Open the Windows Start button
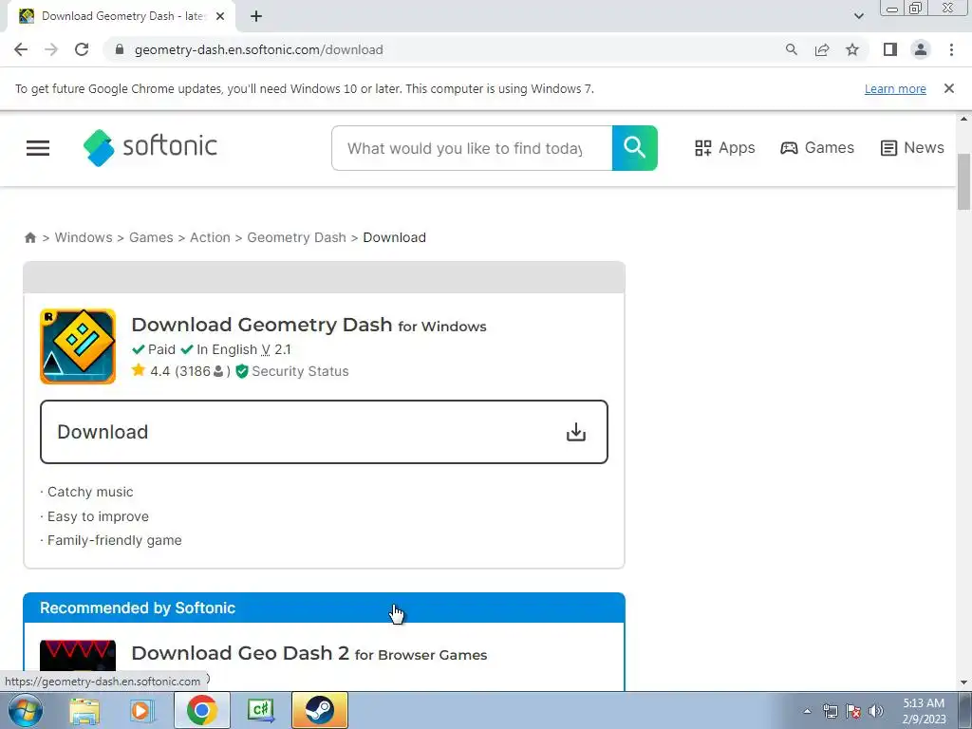 click(25, 710)
